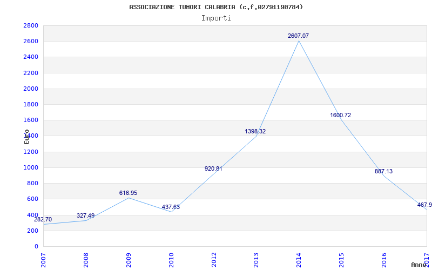Viewport: 432px width, 270px height.
Task: Click the 600 y-axis tick label
Action: (33, 199)
